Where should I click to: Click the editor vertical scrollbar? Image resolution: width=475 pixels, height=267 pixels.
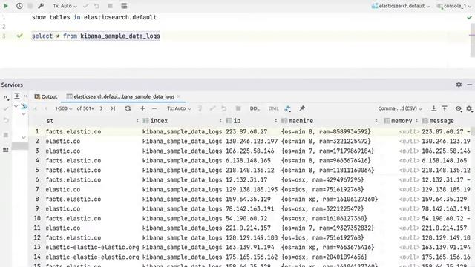pyautogui.click(x=472, y=40)
